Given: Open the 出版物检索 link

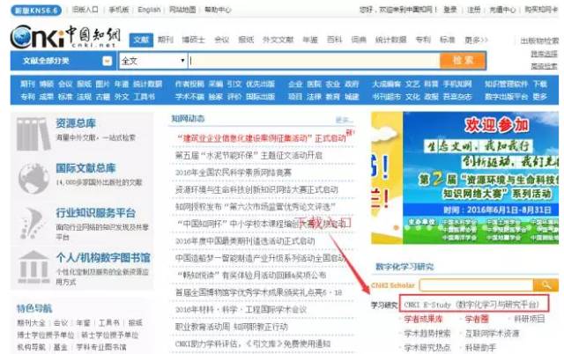Looking at the screenshot, I should [539, 41].
